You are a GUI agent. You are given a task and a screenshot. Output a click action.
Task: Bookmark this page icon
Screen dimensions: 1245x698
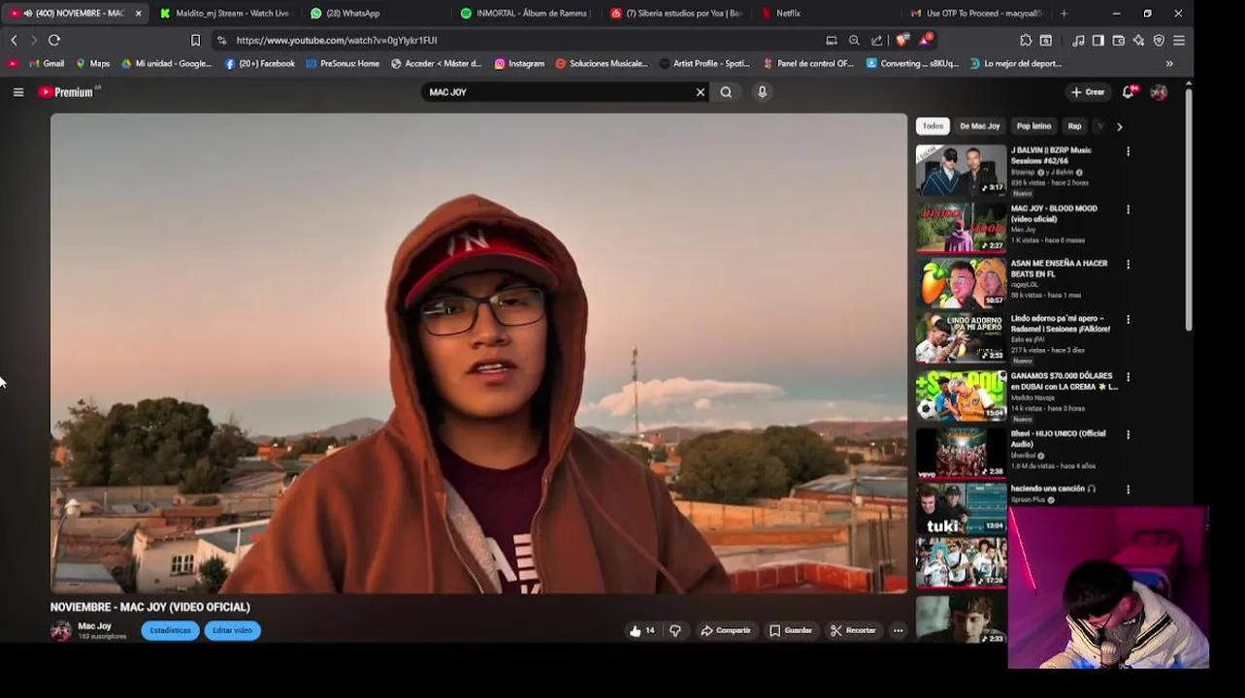195,40
